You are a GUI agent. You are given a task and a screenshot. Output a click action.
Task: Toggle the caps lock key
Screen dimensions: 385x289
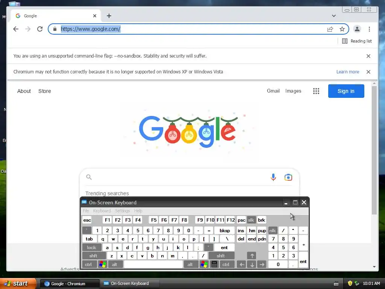[92, 248]
